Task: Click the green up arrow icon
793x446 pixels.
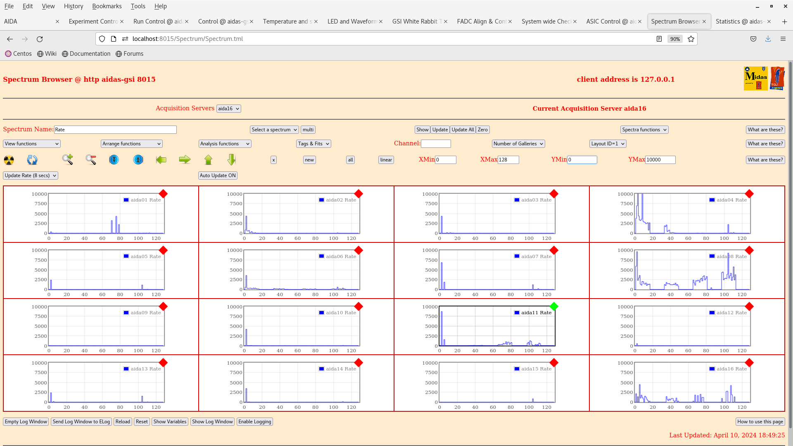Action: [208, 159]
